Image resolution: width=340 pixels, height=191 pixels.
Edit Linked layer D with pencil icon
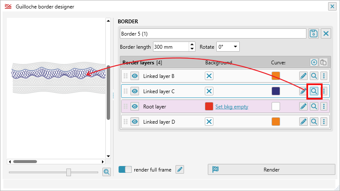click(303, 122)
